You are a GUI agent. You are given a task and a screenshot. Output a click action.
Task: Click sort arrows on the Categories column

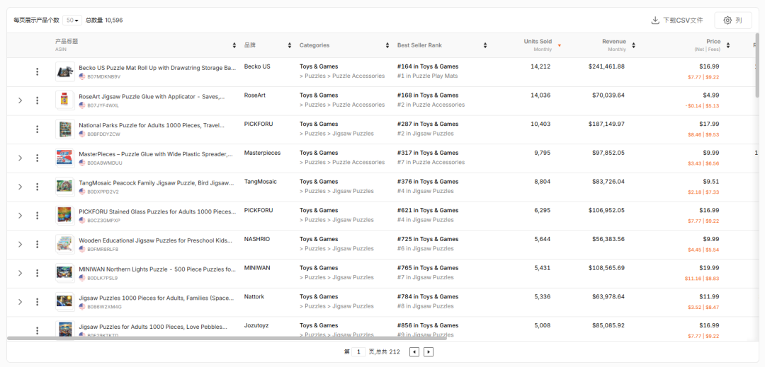tap(387, 45)
